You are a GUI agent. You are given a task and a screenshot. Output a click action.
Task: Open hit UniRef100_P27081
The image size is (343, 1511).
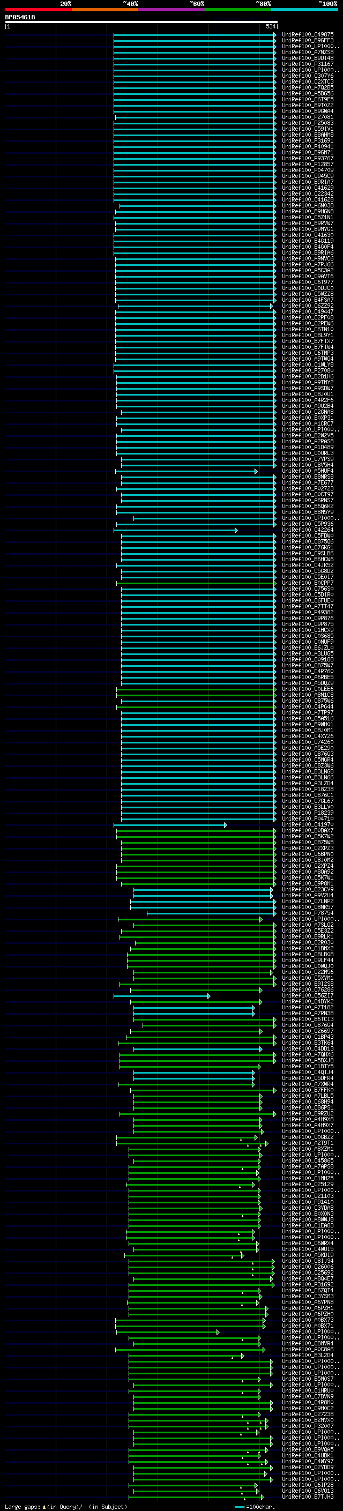click(x=308, y=117)
